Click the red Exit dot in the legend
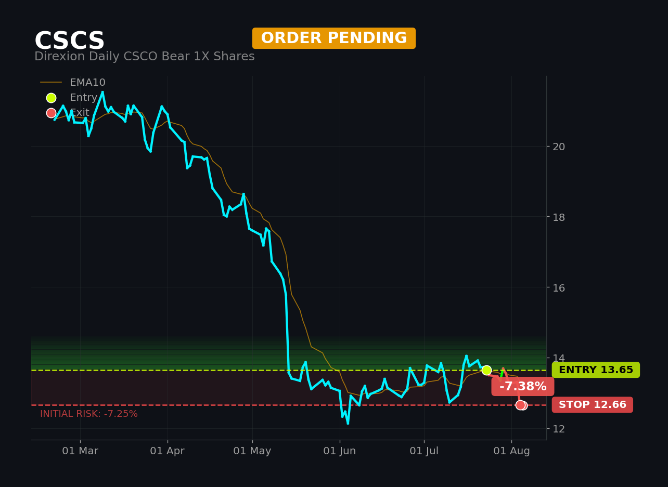This screenshot has width=668, height=487. [51, 113]
